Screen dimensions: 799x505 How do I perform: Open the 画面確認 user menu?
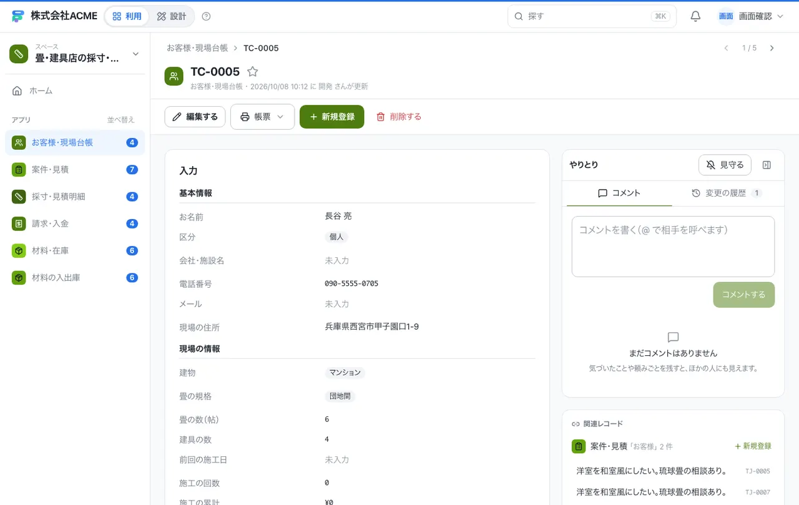pos(751,16)
